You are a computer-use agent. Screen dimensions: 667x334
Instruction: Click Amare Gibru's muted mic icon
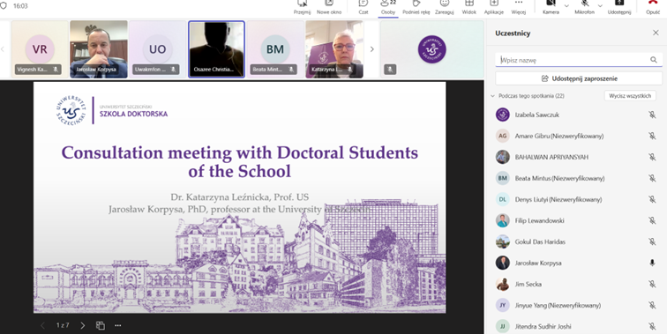coord(652,136)
